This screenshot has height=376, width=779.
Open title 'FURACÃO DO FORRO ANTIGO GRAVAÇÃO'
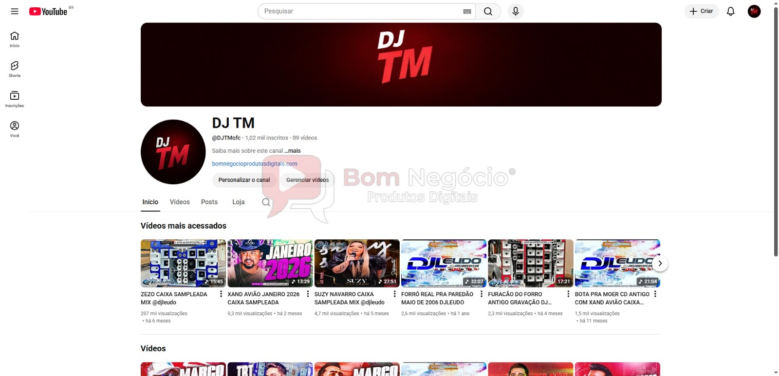(x=520, y=298)
